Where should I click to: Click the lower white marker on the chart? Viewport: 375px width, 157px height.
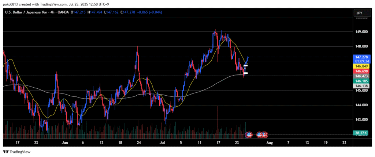tap(245, 73)
